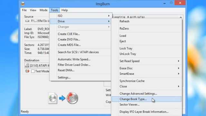Click the destination ATAPI drive icon
Image resolution: width=206 pixels, height=116 pixels.
(27, 65)
